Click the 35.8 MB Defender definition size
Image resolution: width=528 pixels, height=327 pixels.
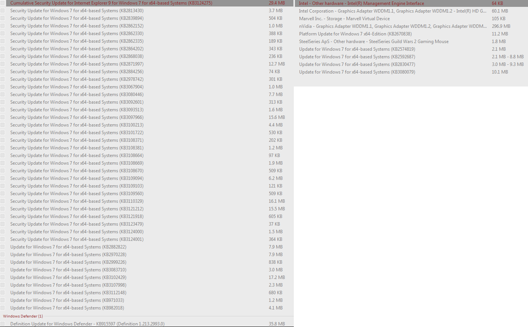(277, 324)
